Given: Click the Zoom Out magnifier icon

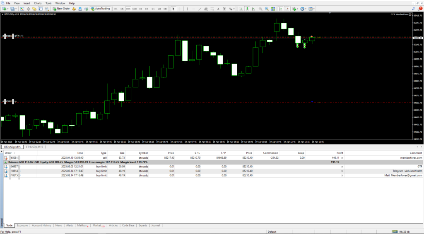Looking at the screenshot, I should [267, 9].
